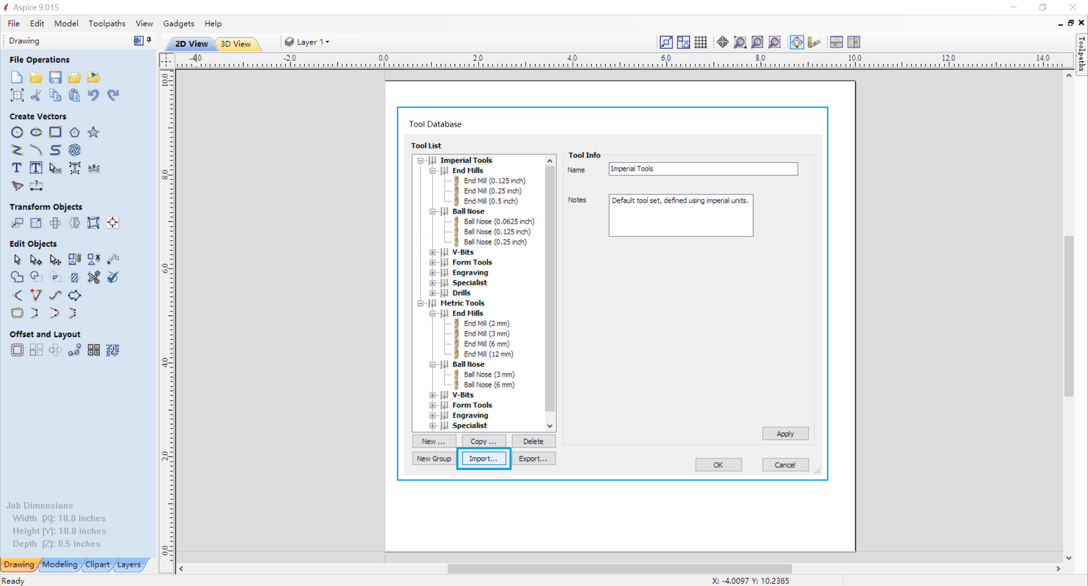Click the Import button in Tool Database

click(x=484, y=458)
